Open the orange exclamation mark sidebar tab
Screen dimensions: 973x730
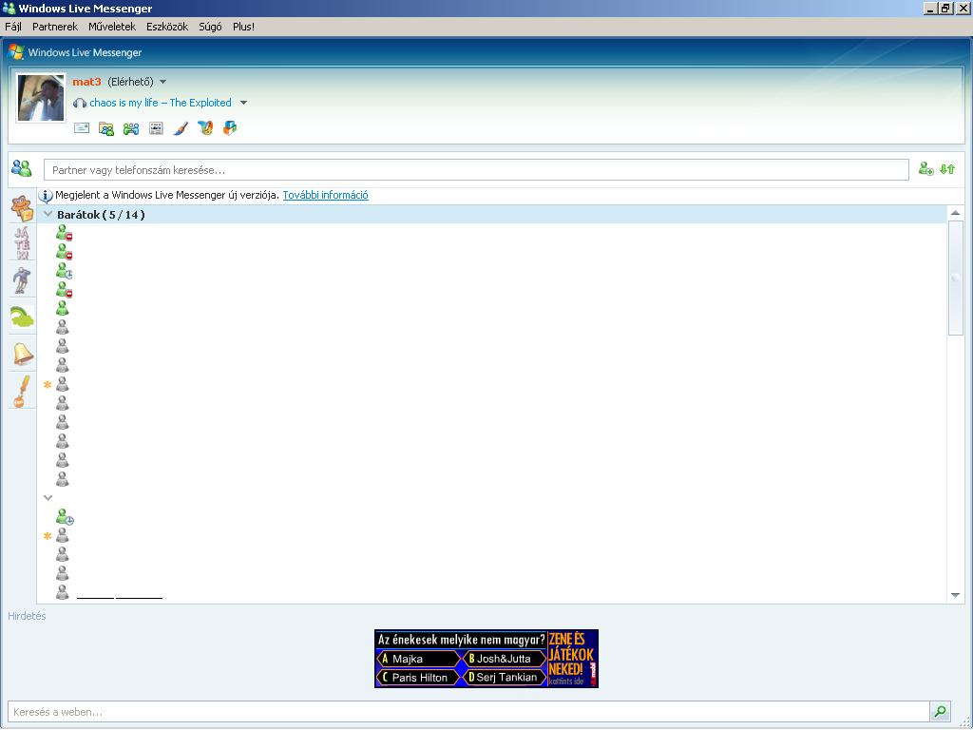(22, 392)
